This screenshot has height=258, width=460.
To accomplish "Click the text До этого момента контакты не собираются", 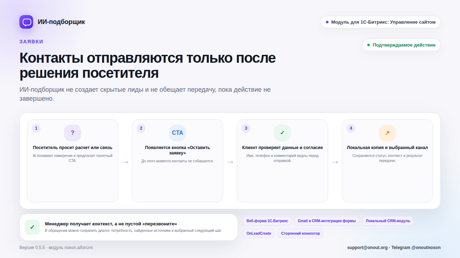I will pyautogui.click(x=178, y=161).
